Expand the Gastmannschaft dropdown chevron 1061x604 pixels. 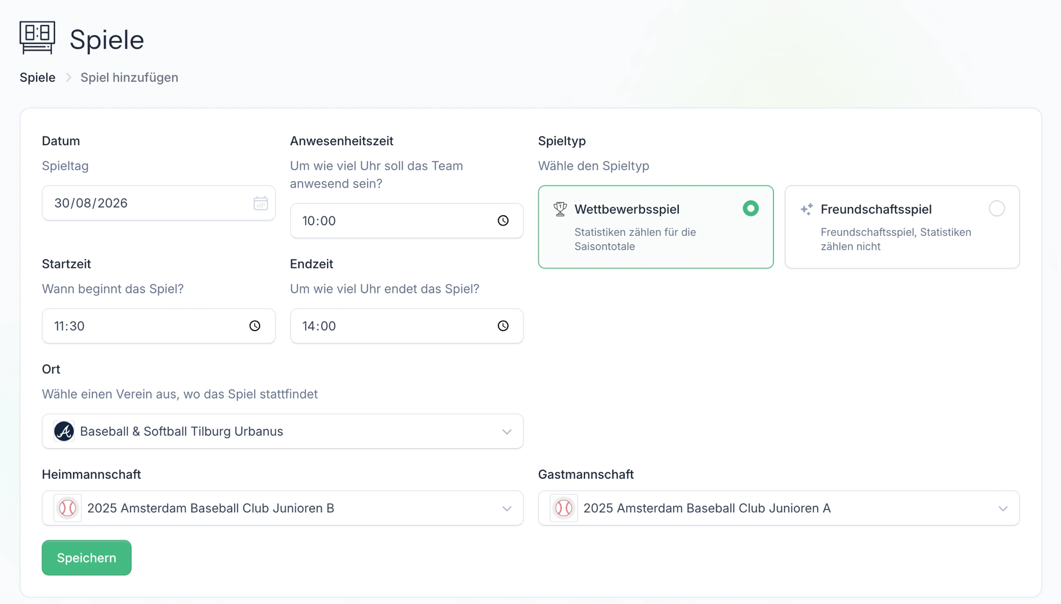tap(1003, 509)
